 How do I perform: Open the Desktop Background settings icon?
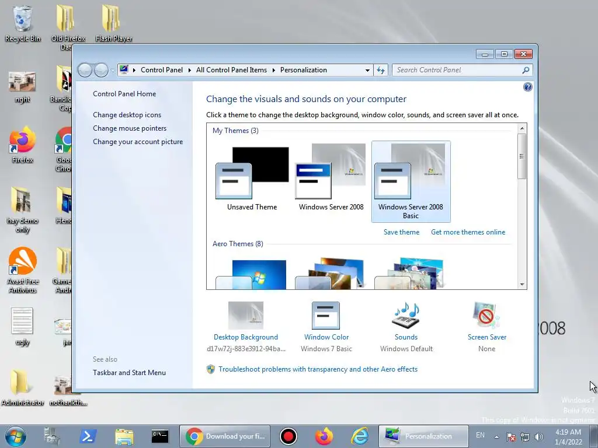tap(246, 316)
